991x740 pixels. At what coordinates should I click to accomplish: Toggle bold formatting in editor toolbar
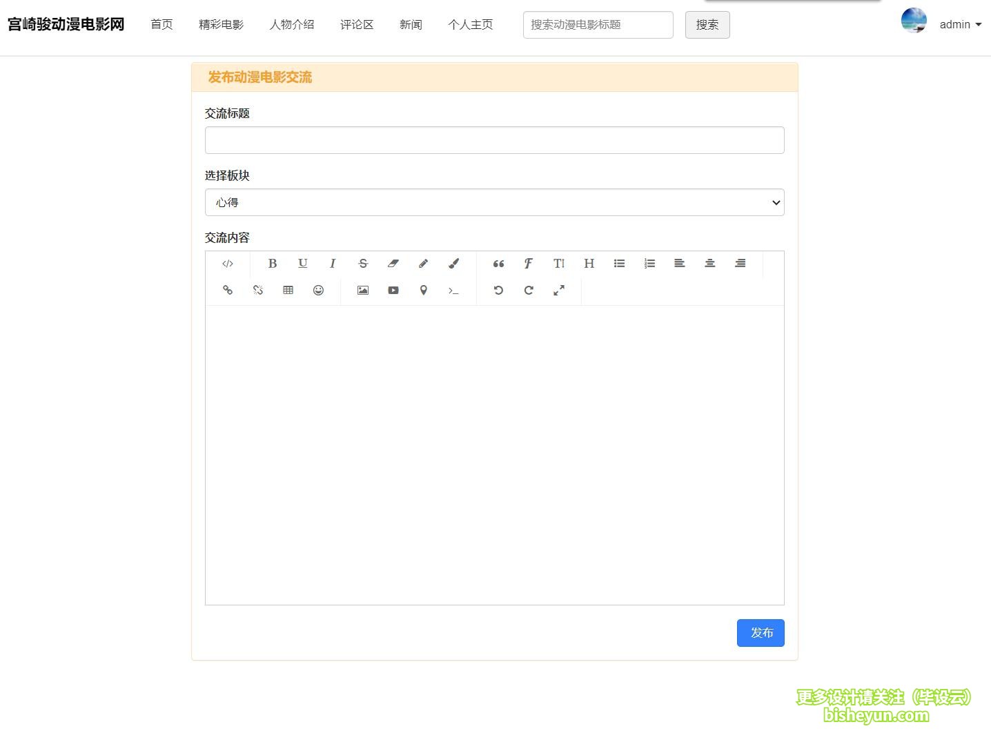point(273,264)
